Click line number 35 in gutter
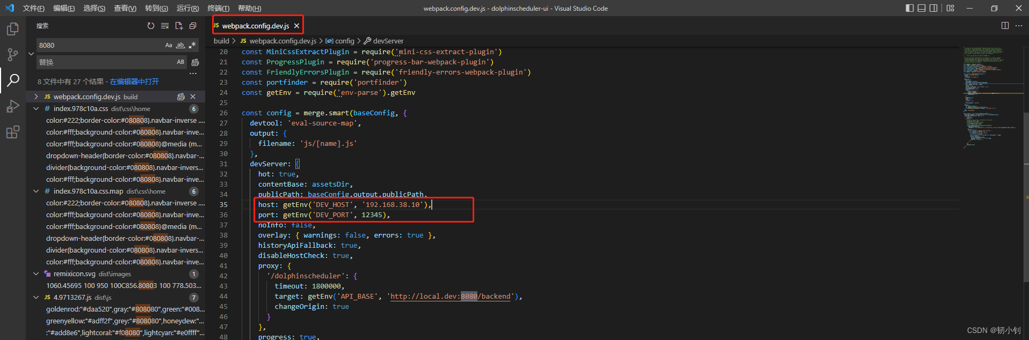1029x340 pixels. [x=223, y=205]
